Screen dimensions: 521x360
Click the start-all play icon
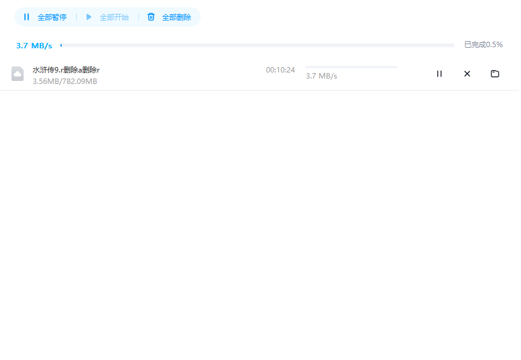89,17
